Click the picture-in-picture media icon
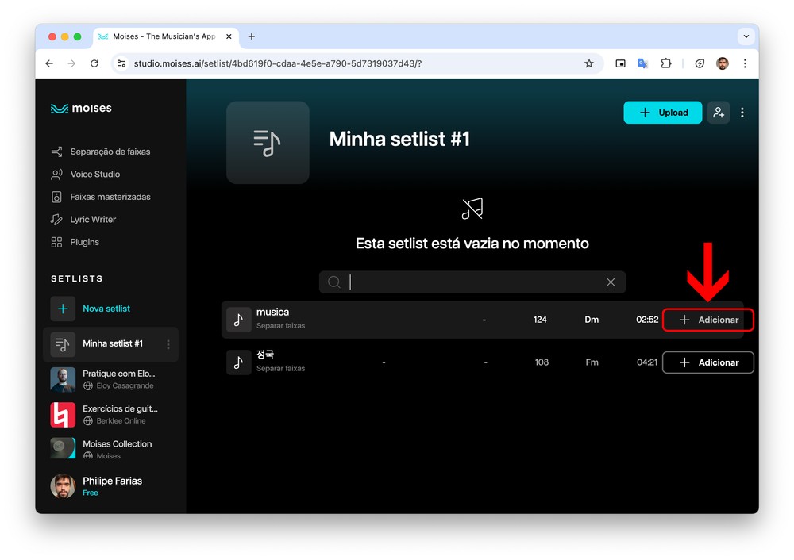The height and width of the screenshot is (560, 794). pos(620,63)
